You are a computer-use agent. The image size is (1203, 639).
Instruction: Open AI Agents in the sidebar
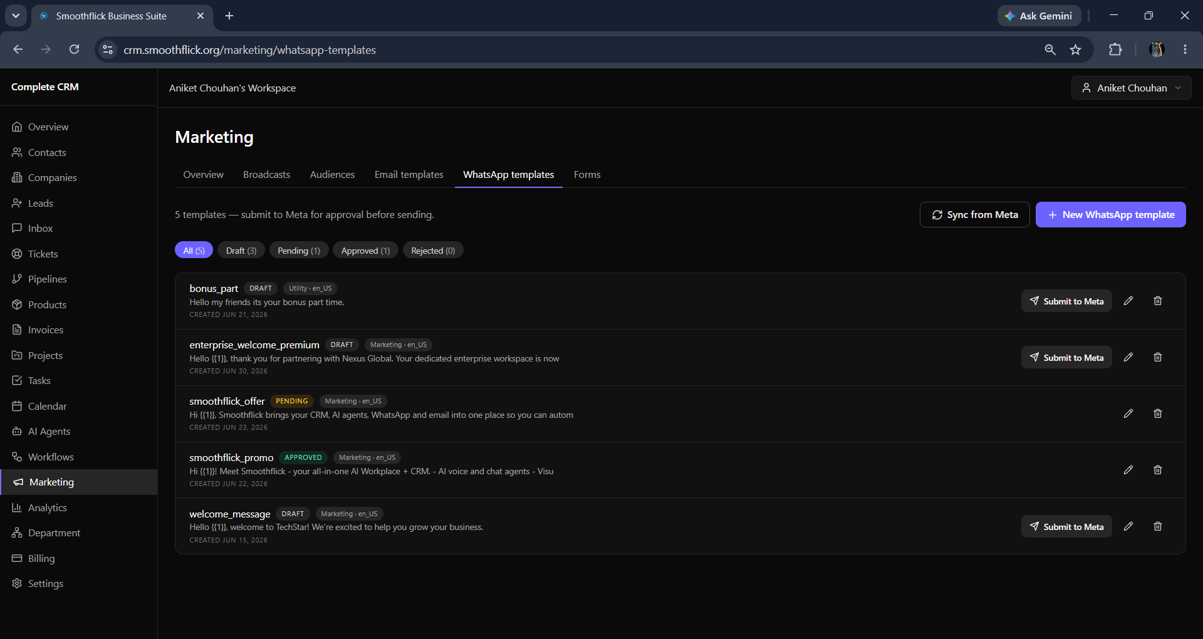[x=78, y=431]
